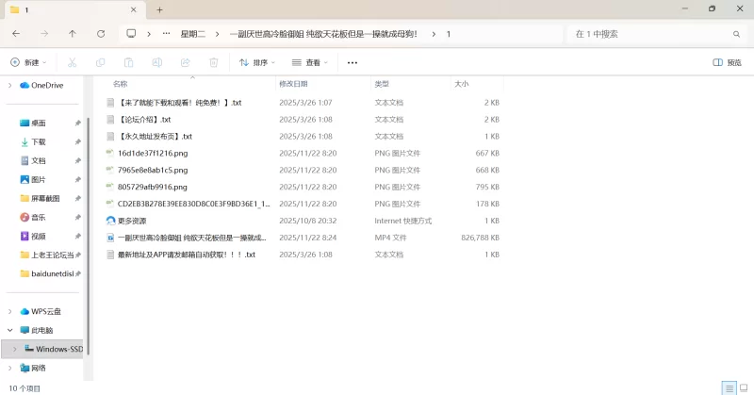Click the Copy icon in the toolbar

[x=100, y=62]
